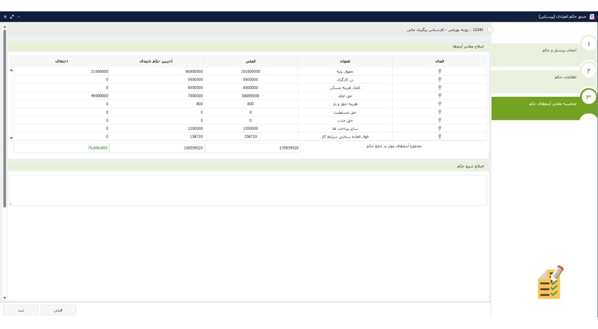Click the ثبت (submit) button

coord(20,310)
